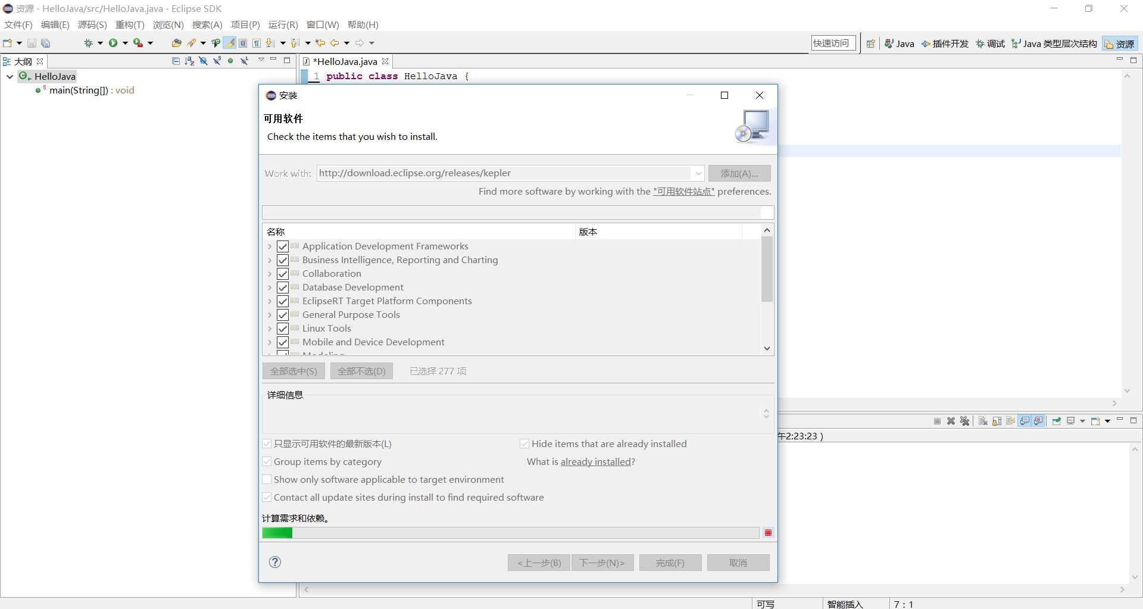Click 全部选中(S) select all button
Viewport: 1143px width, 609px height.
tap(293, 371)
